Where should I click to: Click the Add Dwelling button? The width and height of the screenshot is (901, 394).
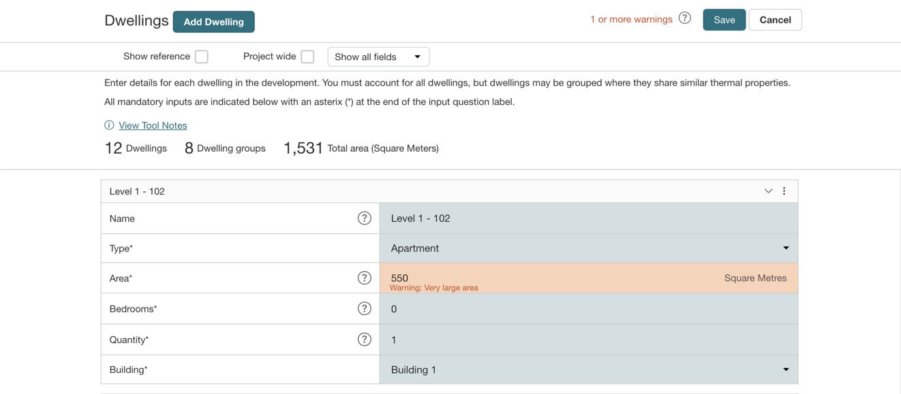click(213, 22)
